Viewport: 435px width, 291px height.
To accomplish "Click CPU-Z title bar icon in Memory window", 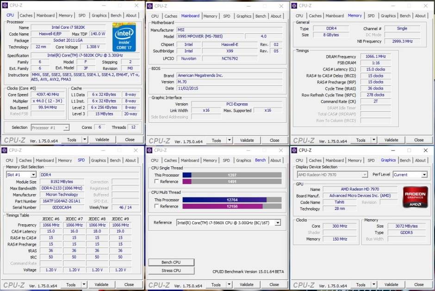I will click(294, 6).
